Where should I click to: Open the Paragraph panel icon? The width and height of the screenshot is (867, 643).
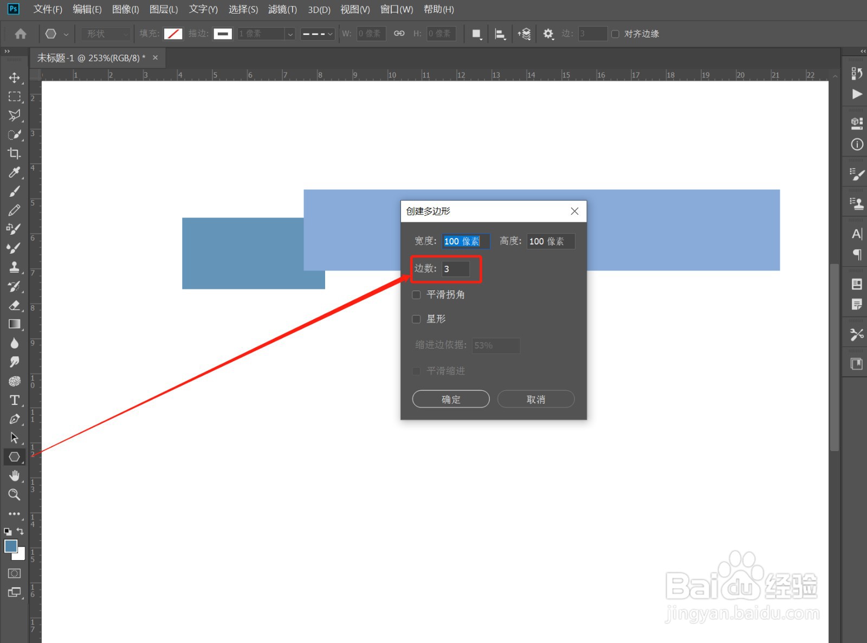[857, 254]
